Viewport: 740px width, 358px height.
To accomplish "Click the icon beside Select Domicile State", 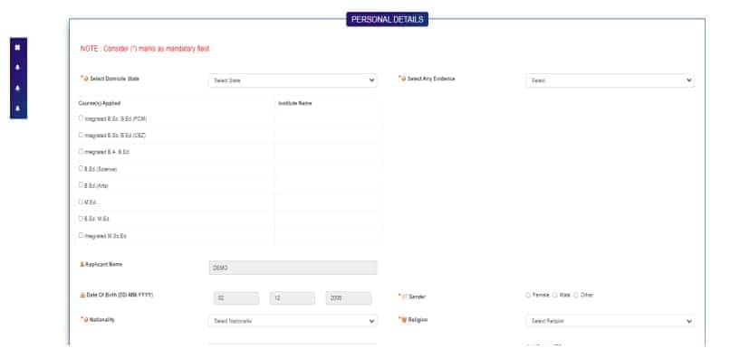I will [x=86, y=80].
